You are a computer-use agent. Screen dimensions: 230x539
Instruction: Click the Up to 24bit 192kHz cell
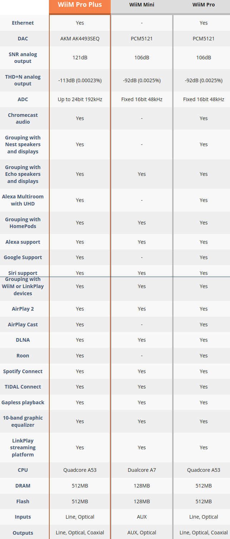[80, 99]
